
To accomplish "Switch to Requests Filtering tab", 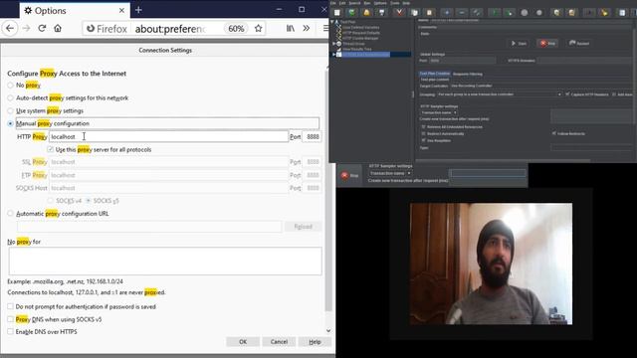I will 468,74.
